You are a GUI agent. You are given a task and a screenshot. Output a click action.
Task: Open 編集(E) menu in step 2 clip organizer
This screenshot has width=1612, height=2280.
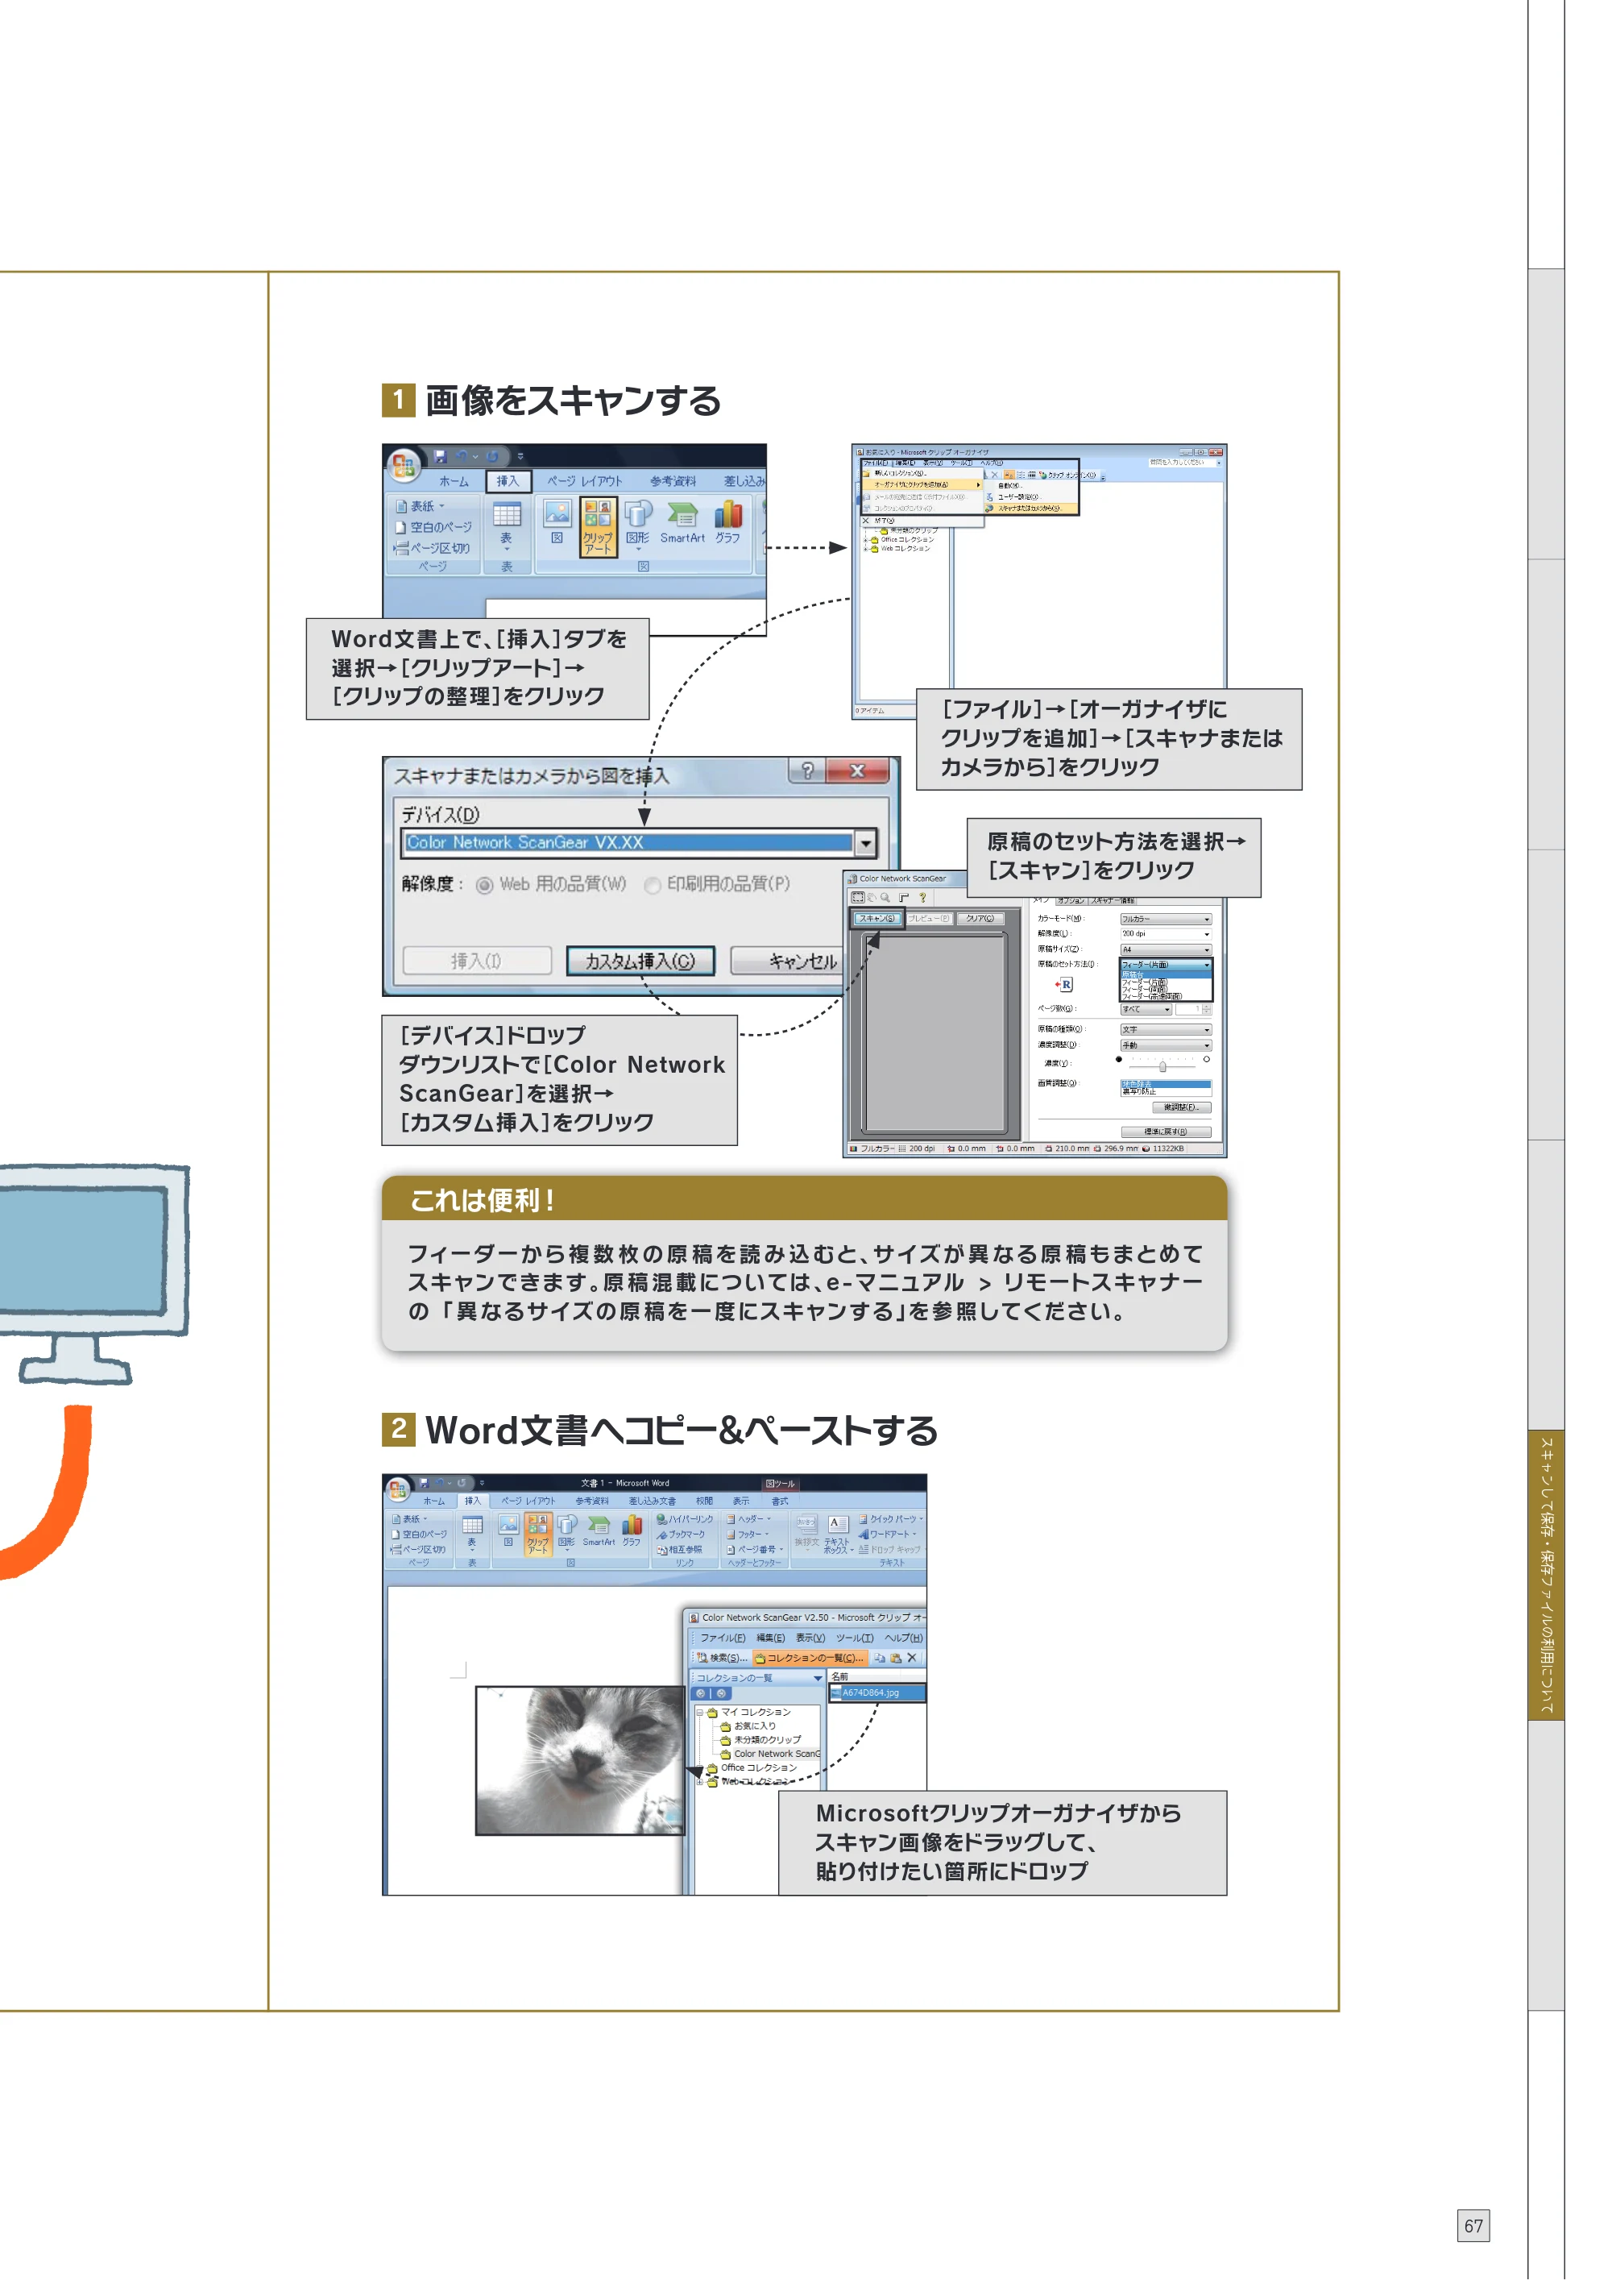point(770,1638)
